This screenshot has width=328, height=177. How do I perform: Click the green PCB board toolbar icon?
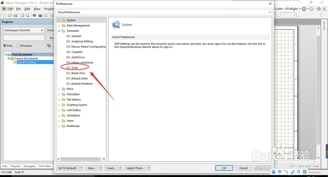40,15
